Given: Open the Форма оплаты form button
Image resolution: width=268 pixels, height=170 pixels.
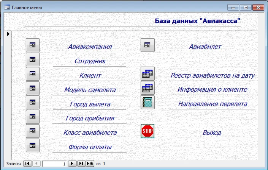Looking at the screenshot, I should (33, 145).
